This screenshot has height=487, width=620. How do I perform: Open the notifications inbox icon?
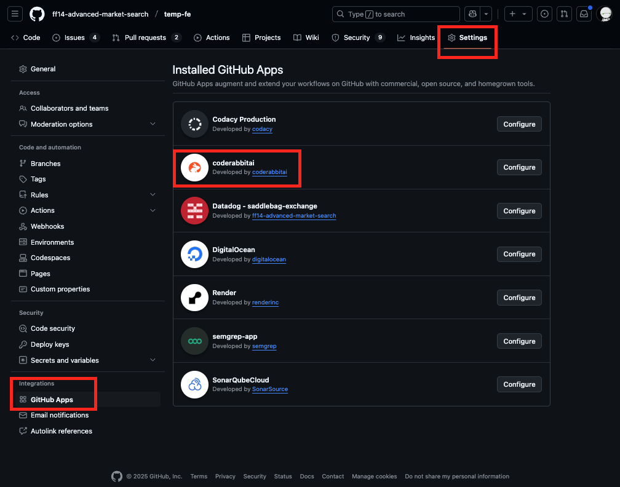pos(584,14)
